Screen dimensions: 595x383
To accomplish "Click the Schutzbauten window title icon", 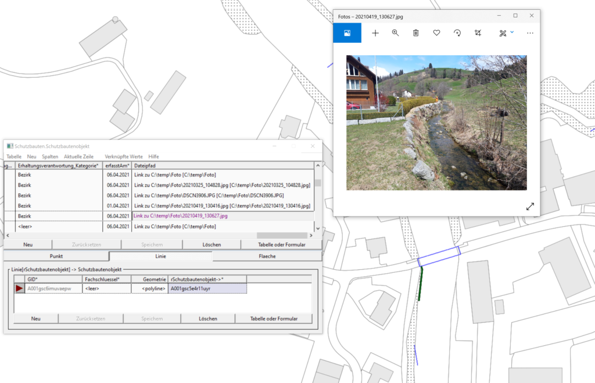I will pos(10,146).
